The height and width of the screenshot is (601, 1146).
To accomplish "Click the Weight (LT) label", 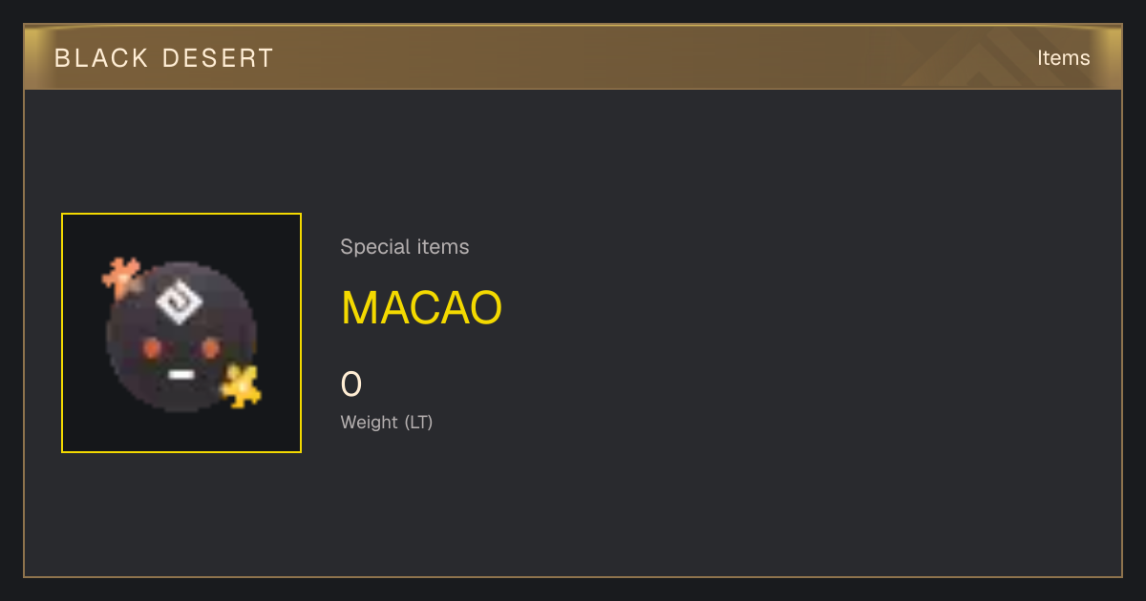I will 387,422.
